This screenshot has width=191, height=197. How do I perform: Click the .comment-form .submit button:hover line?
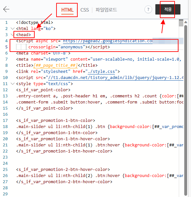(x=100, y=102)
